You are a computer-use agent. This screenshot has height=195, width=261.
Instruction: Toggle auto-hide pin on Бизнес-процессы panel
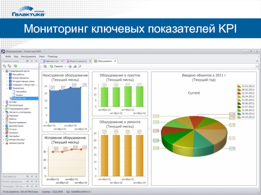[32, 181]
